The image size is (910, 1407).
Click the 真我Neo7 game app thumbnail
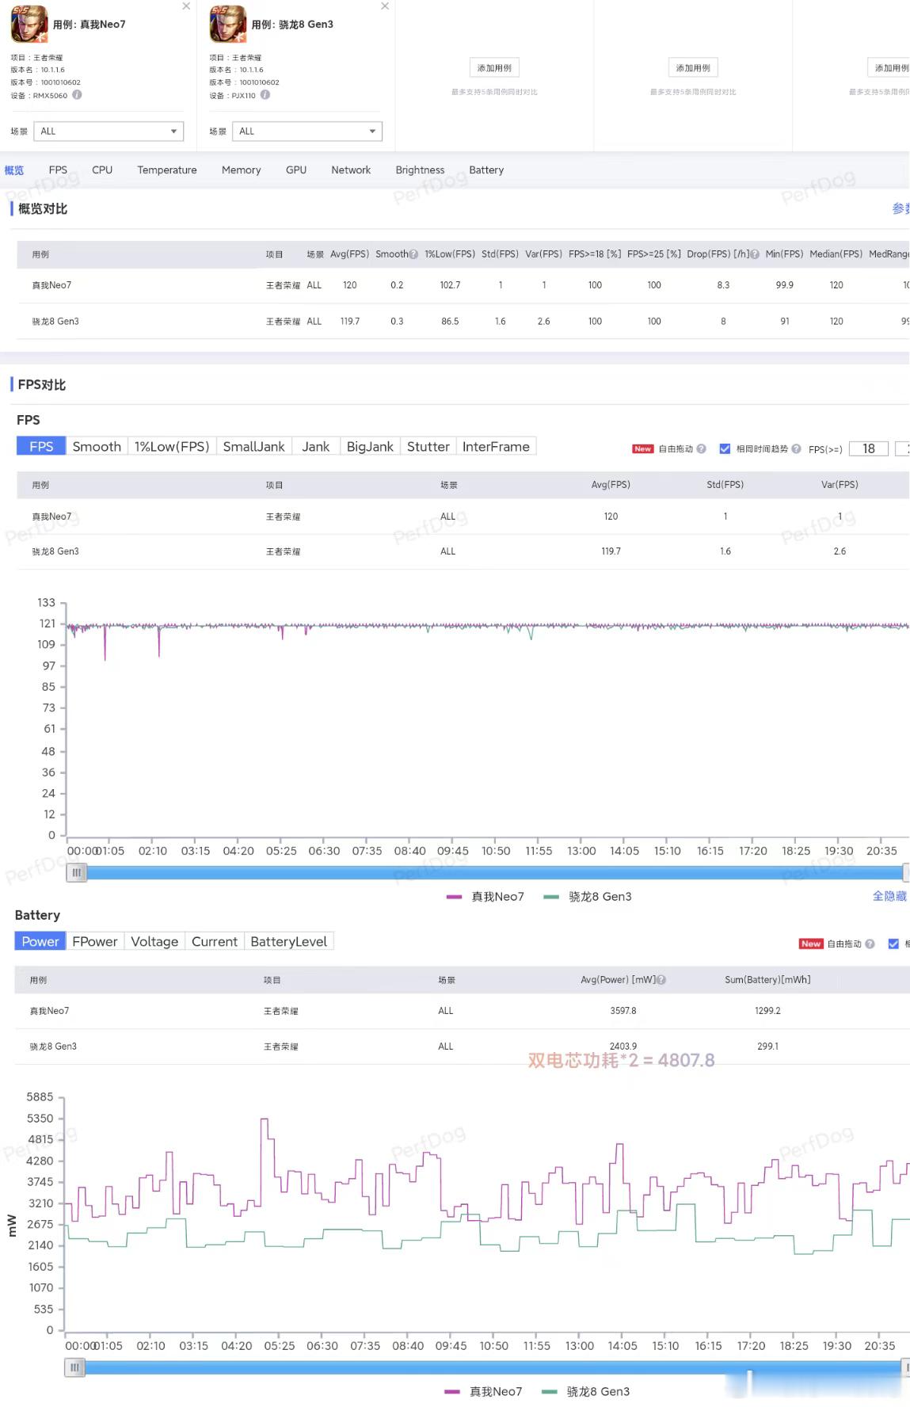pyautogui.click(x=29, y=25)
